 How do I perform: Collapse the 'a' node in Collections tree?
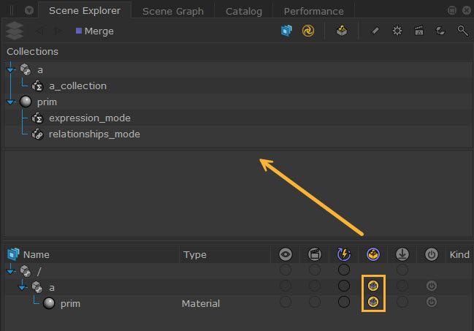[x=10, y=69]
